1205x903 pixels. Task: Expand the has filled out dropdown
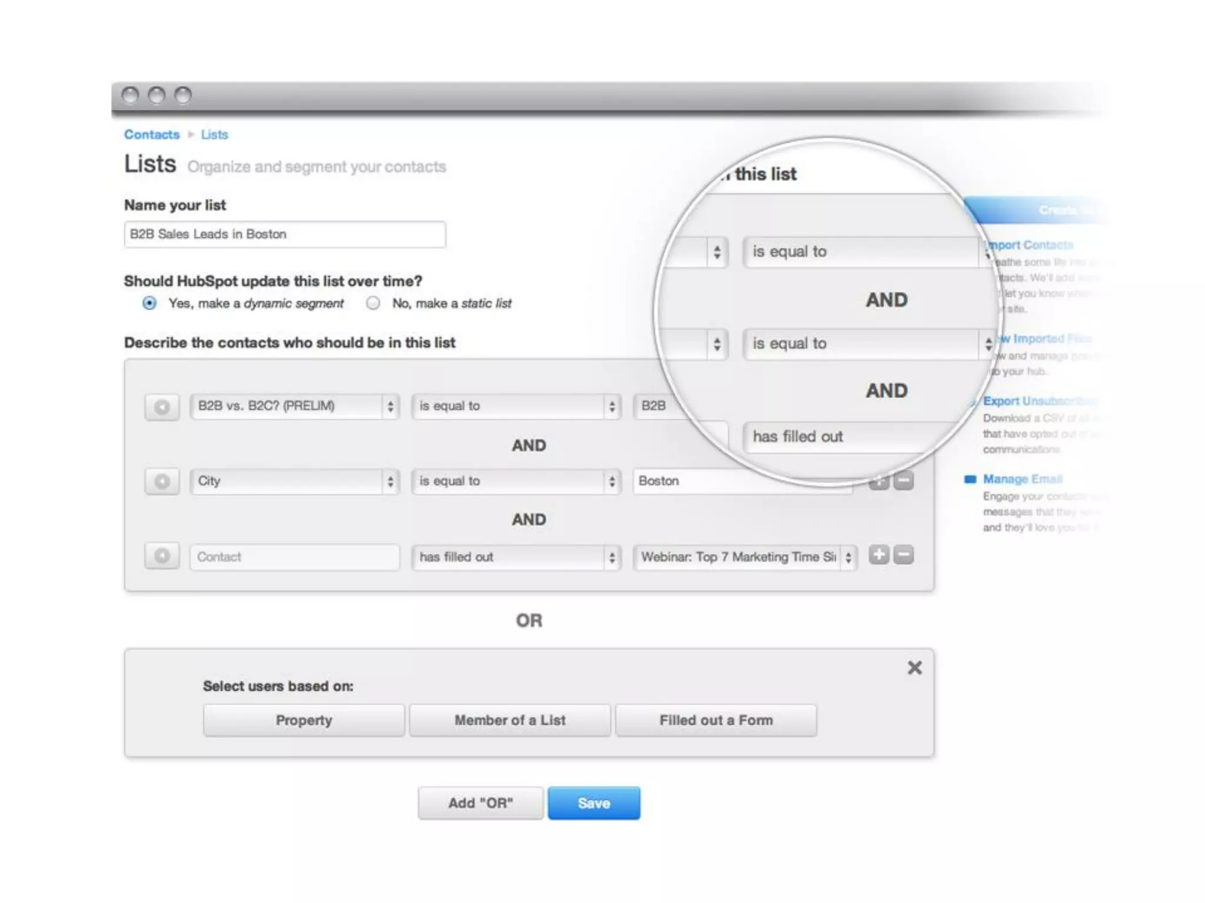[x=516, y=557]
